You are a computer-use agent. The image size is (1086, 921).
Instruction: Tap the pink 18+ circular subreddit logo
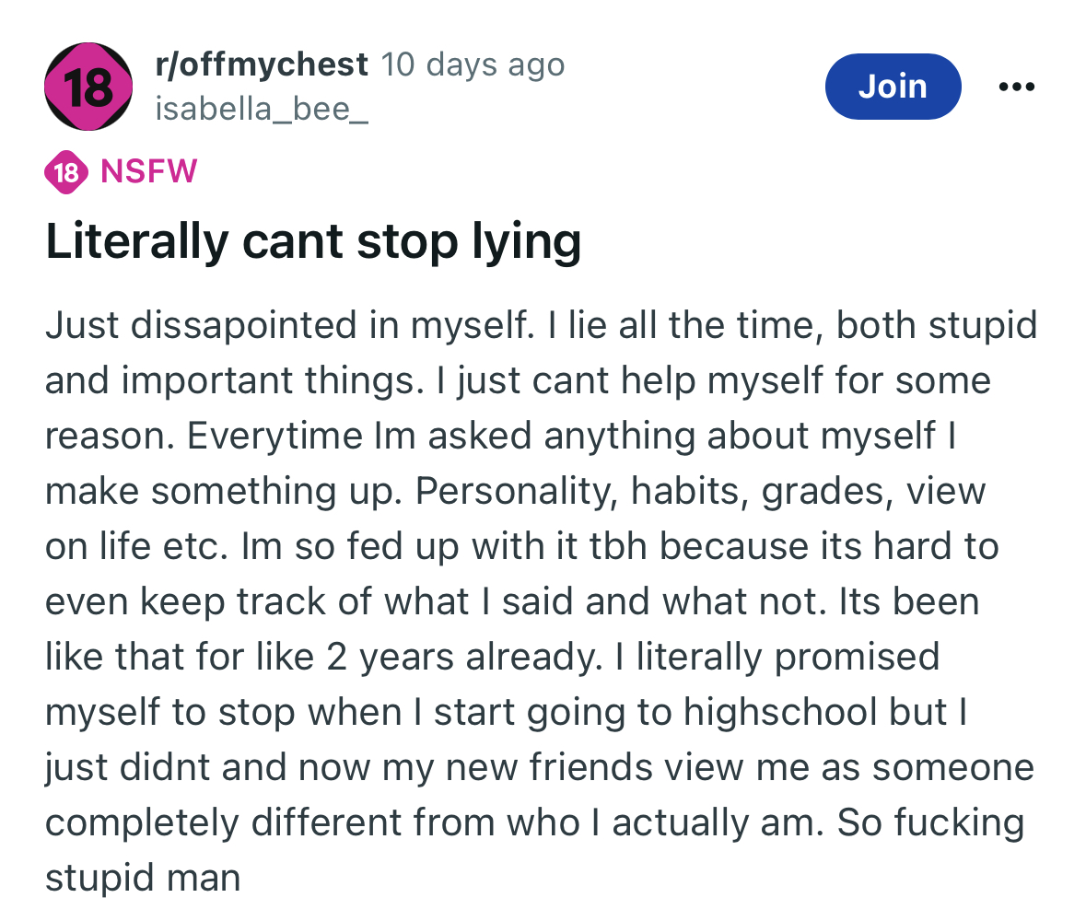[88, 87]
